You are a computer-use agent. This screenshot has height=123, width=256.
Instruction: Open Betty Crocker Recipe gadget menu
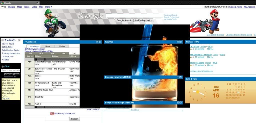[x=178, y=102]
